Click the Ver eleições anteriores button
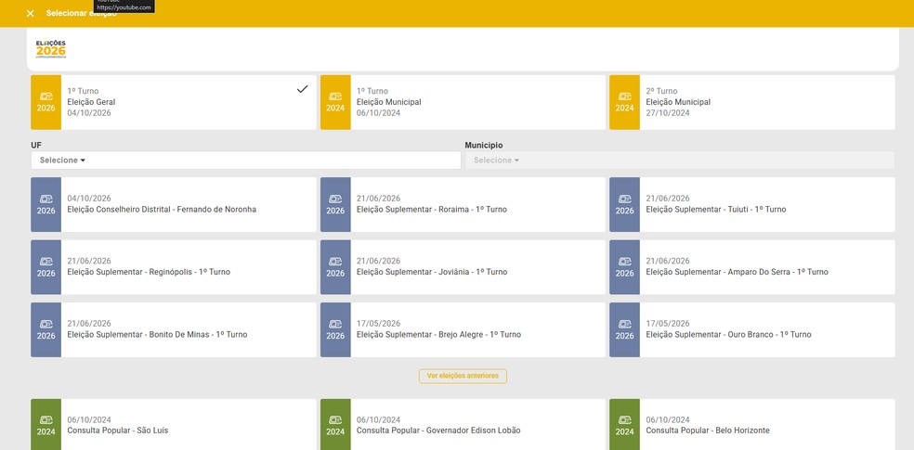The height and width of the screenshot is (450, 914). pyautogui.click(x=463, y=376)
